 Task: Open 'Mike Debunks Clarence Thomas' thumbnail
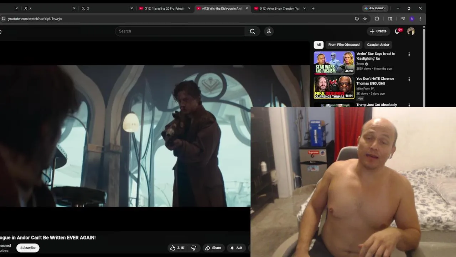[334, 88]
